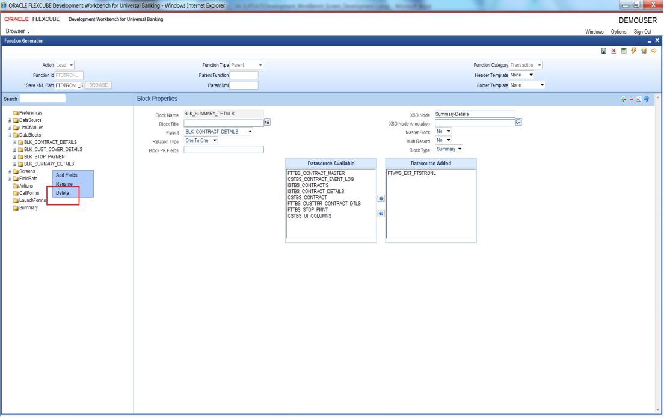Screen dimensions: 664x418
Task: Expand the FieldSets node
Action: pyautogui.click(x=9, y=179)
